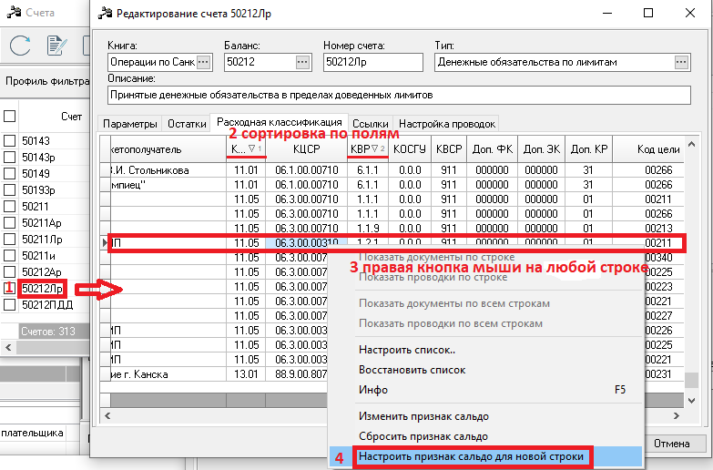The image size is (713, 470).
Task: Switch to the Параметры tab
Action: 130,124
